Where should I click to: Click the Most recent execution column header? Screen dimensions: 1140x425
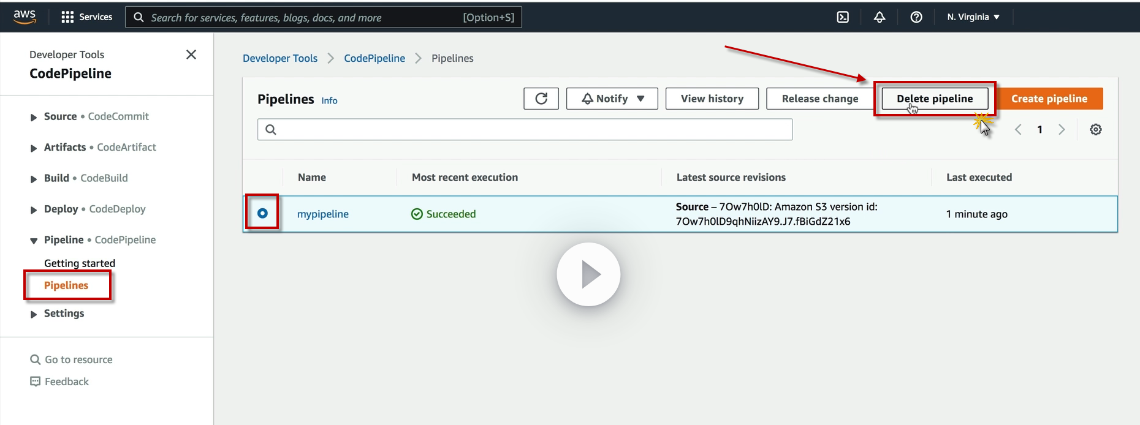465,177
